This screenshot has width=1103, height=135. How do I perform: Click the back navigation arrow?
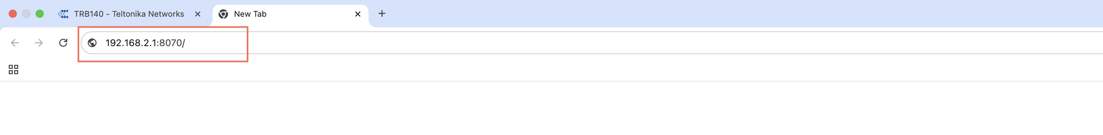point(15,42)
